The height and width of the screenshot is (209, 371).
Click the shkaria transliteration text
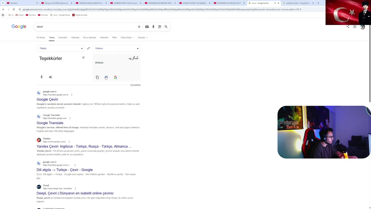(99, 63)
